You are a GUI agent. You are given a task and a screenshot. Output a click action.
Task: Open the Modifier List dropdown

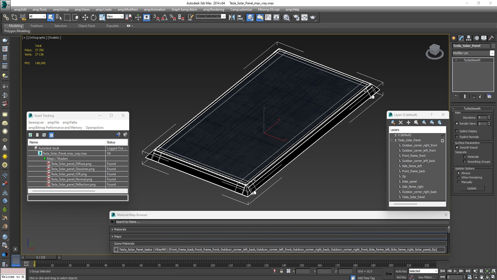click(492, 53)
